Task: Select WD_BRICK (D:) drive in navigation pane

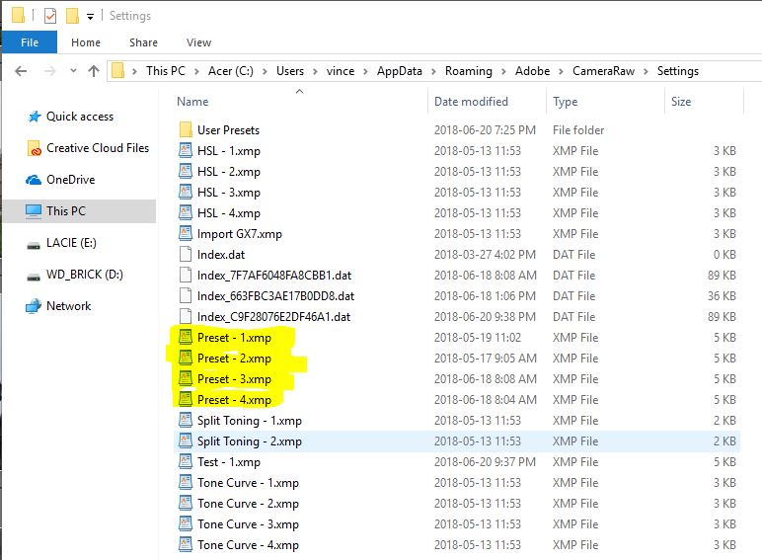Action: click(x=85, y=275)
